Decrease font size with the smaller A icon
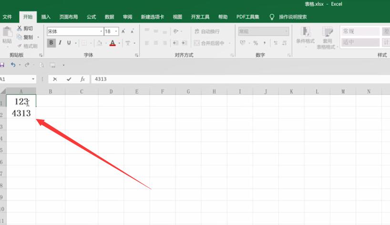The image size is (390, 225). (x=133, y=31)
